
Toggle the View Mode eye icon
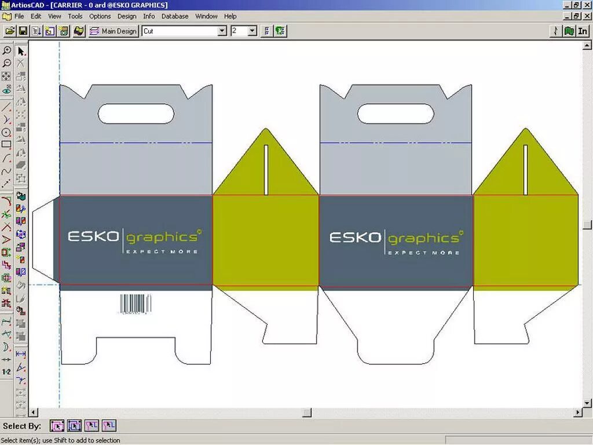click(6, 89)
